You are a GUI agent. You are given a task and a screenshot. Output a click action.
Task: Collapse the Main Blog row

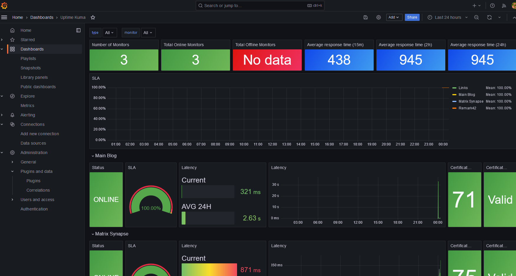93,156
